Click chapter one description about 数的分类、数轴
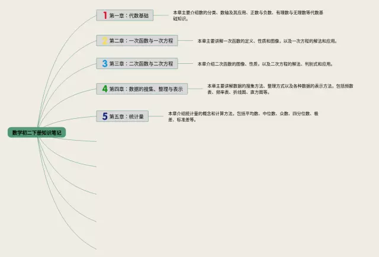The image size is (379, 257). coord(248,15)
